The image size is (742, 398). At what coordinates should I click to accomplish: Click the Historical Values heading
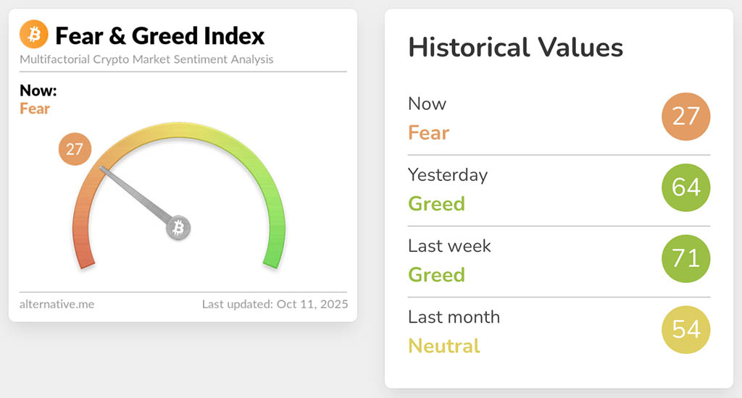pyautogui.click(x=515, y=48)
